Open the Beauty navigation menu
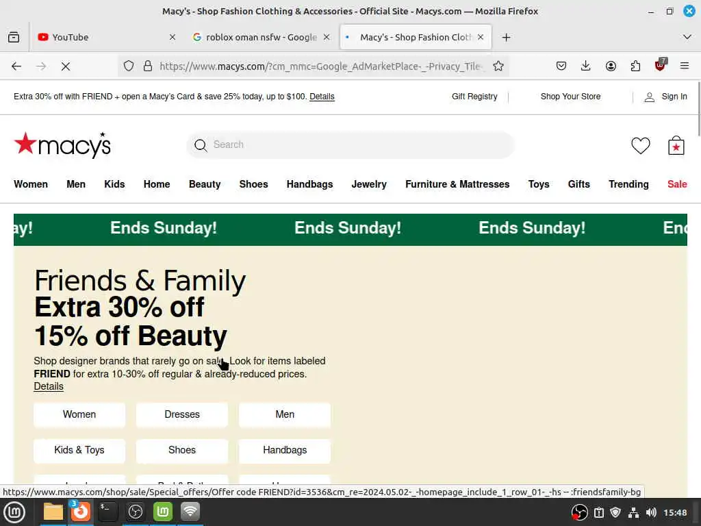 [205, 184]
